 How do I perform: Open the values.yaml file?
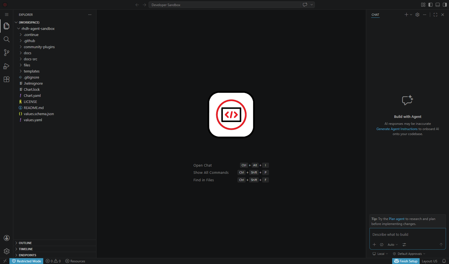tap(55, 120)
